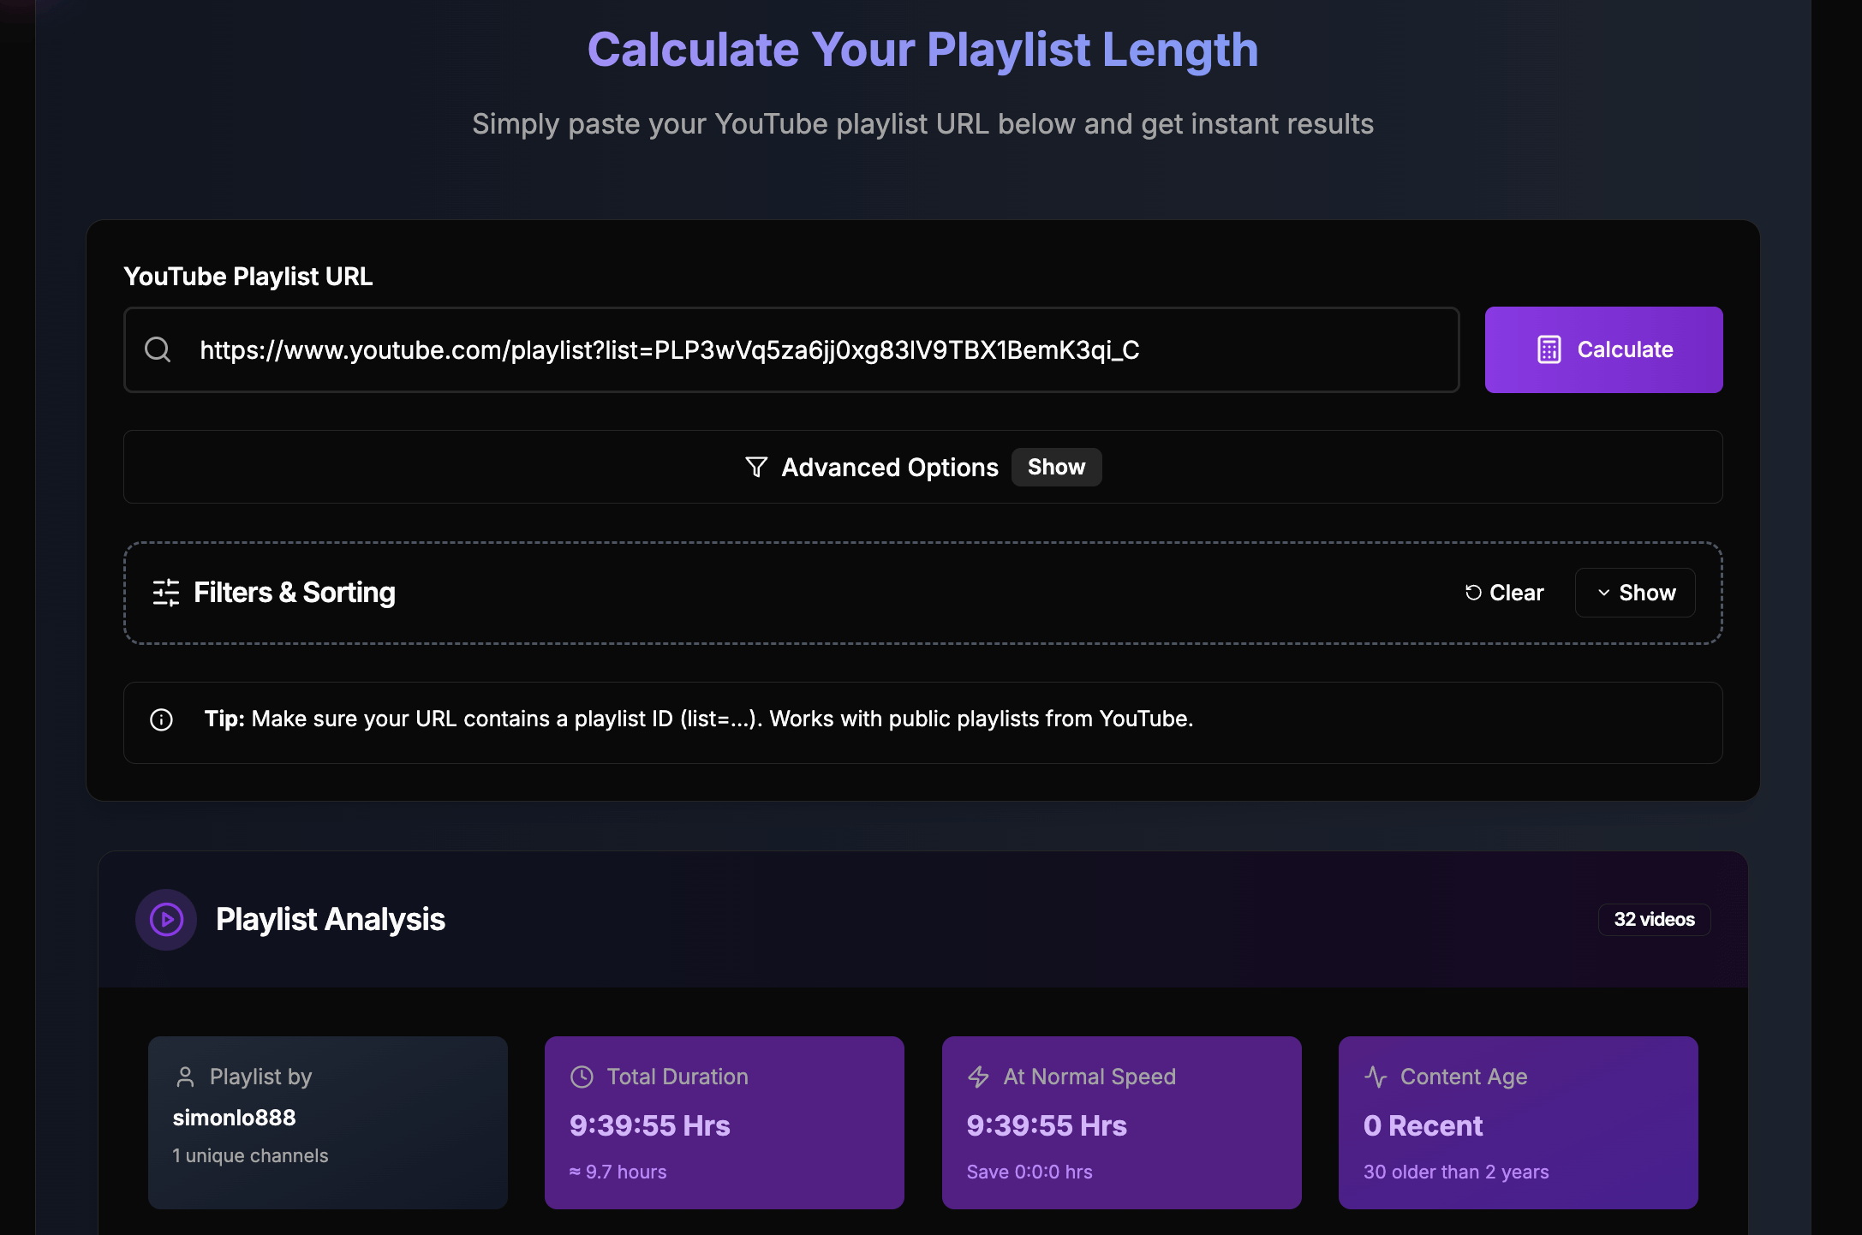The width and height of the screenshot is (1862, 1235).
Task: Click the purple play icon beside Playlist Analysis
Action: point(166,919)
